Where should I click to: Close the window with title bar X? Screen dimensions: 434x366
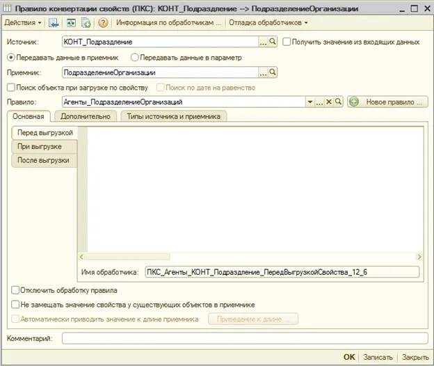click(427, 8)
